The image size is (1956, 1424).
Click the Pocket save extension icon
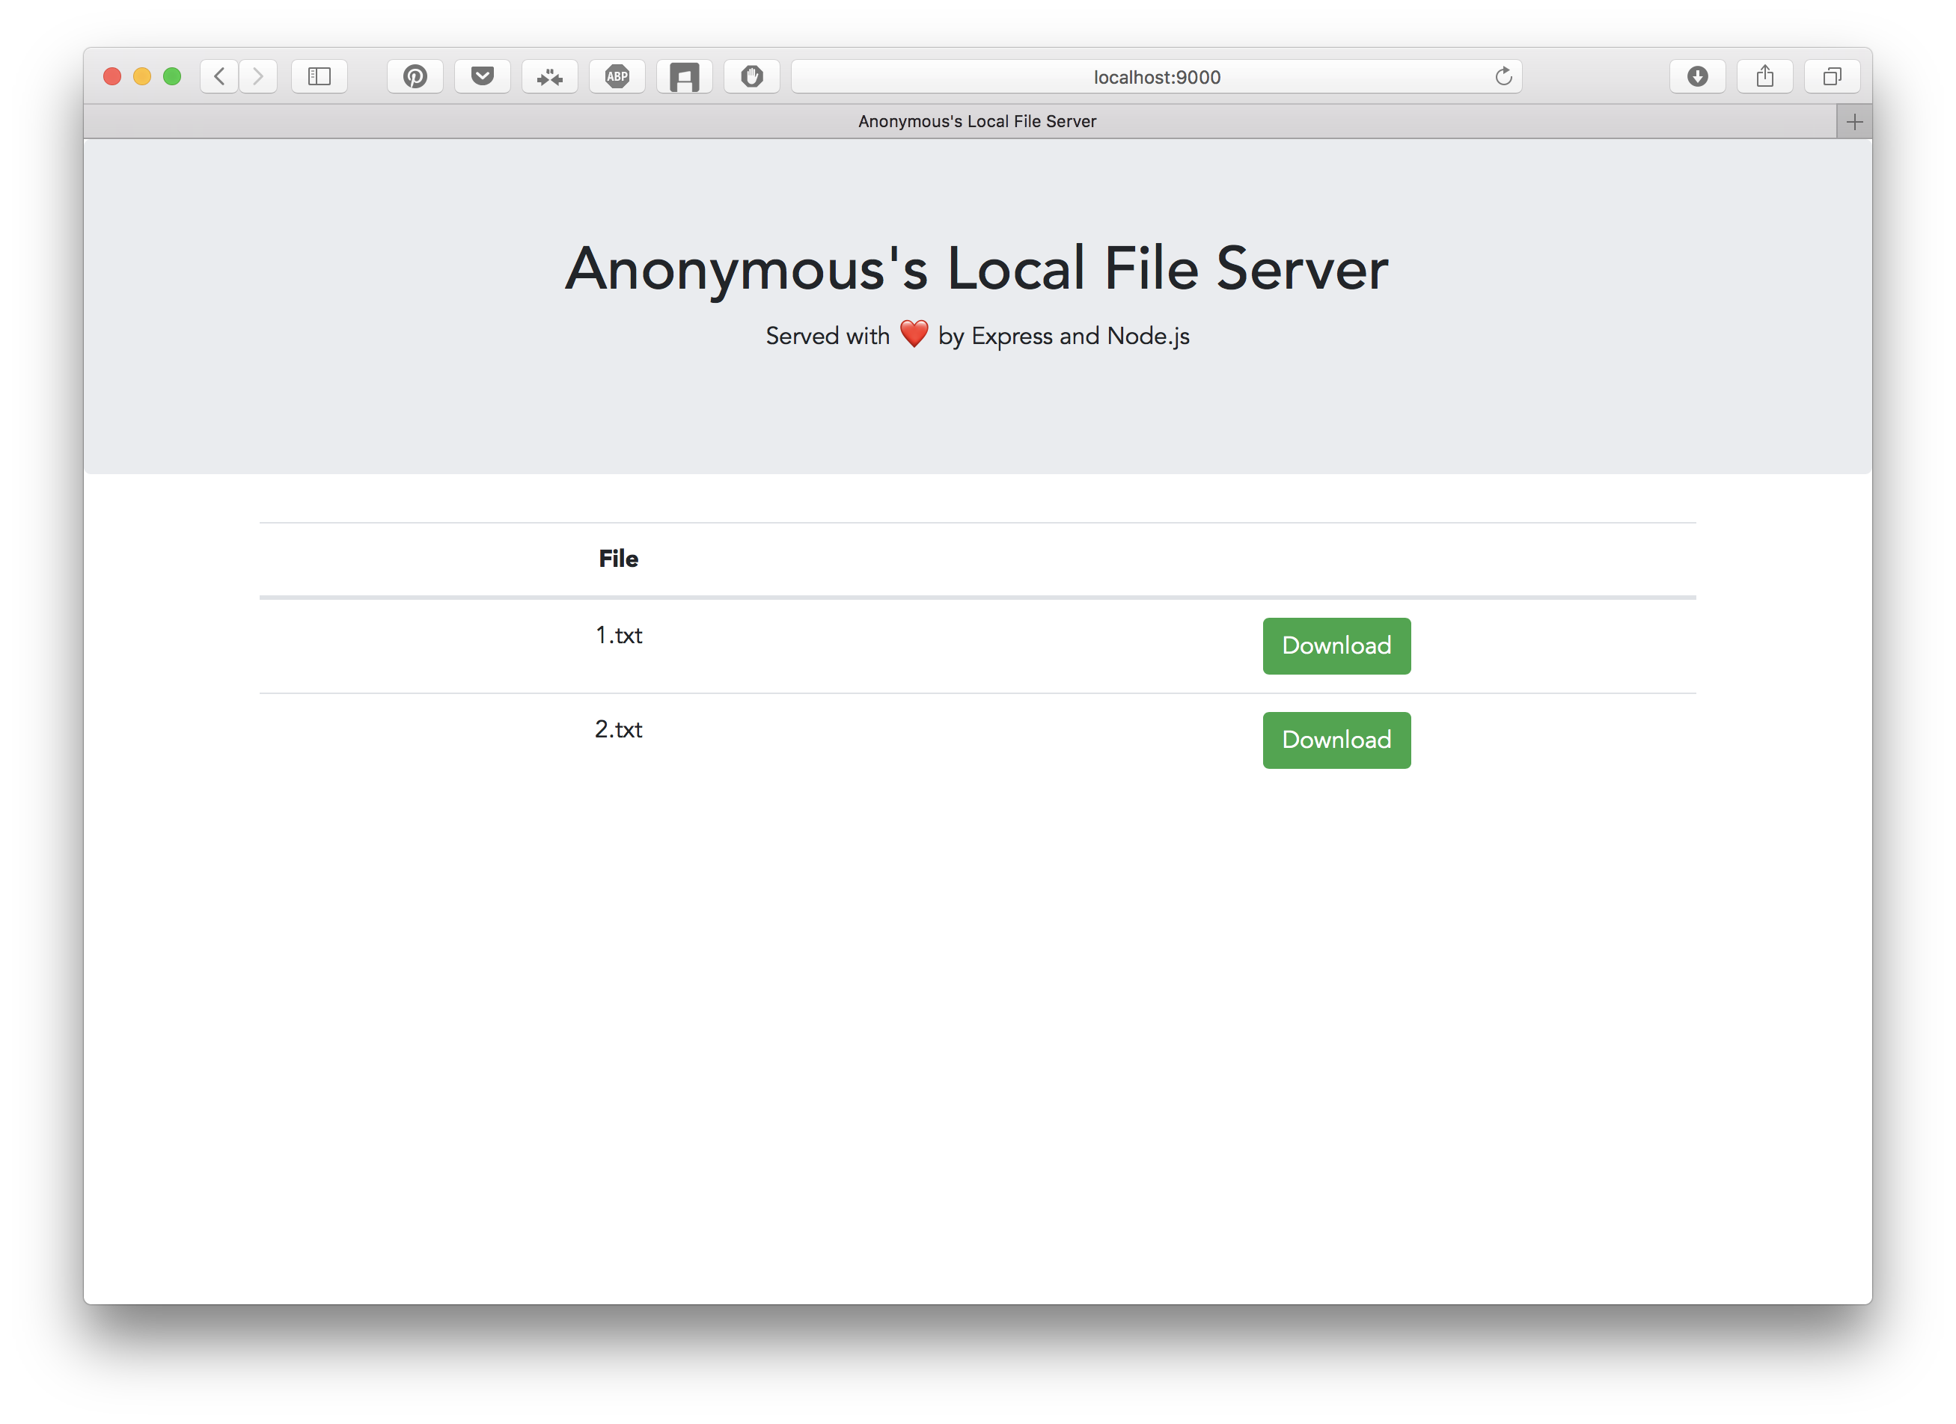pos(482,77)
